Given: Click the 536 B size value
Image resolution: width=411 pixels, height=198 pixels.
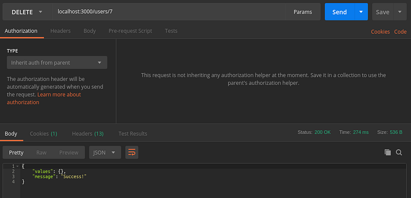Looking at the screenshot, I should 396,132.
